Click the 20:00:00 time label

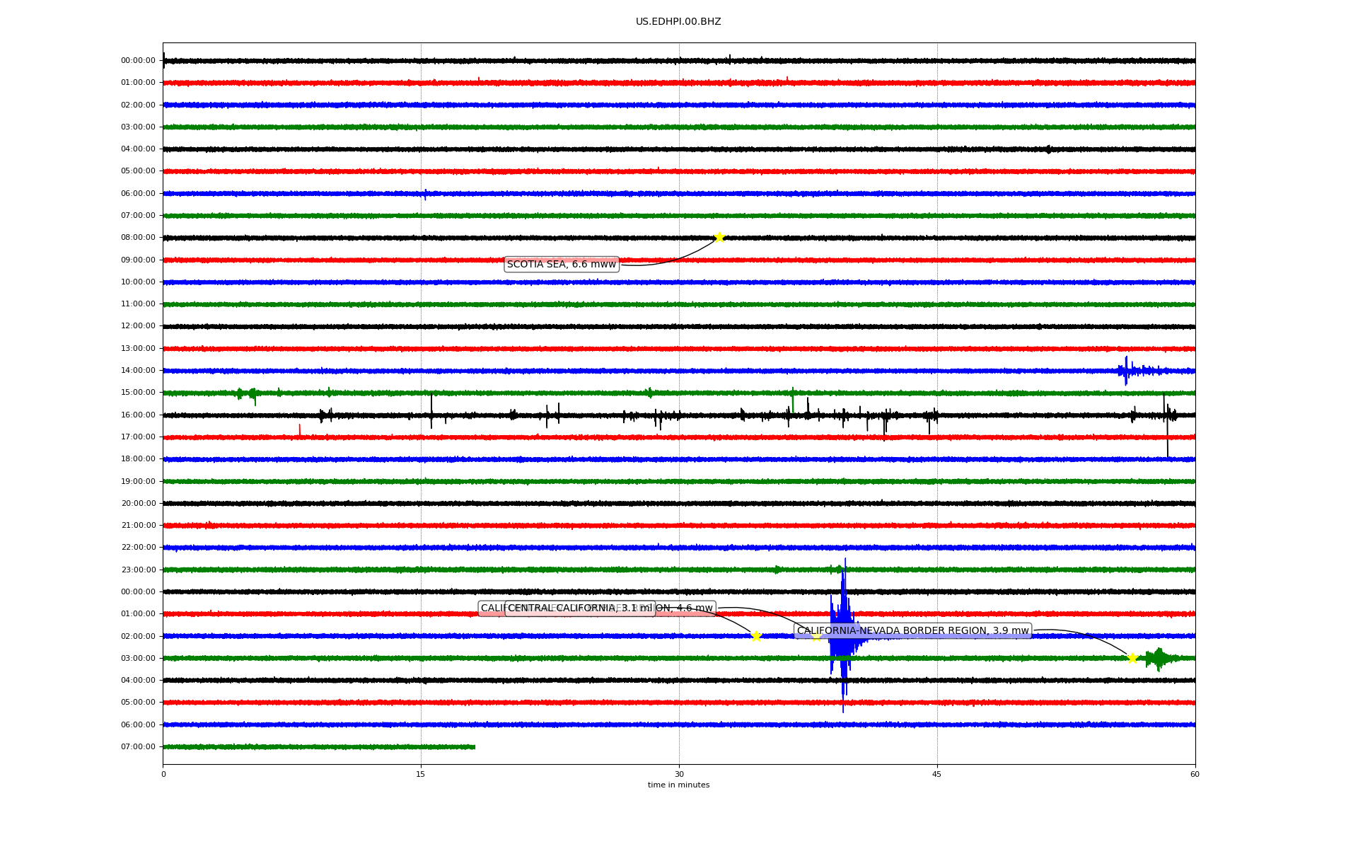(x=138, y=503)
